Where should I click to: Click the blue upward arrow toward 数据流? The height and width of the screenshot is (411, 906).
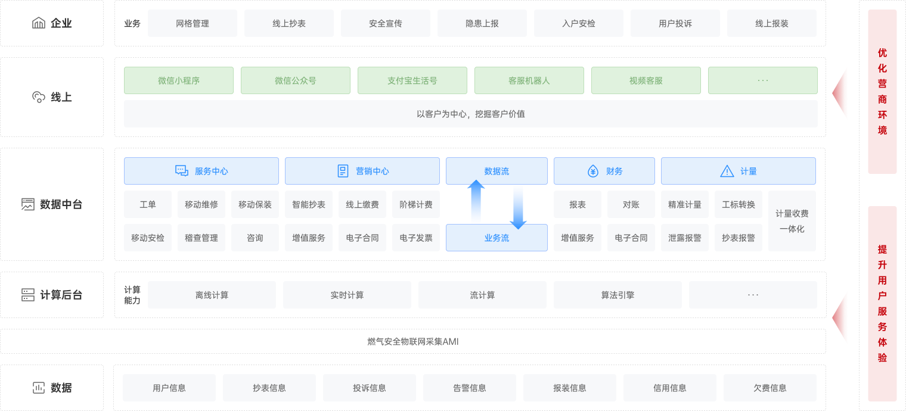(476, 200)
